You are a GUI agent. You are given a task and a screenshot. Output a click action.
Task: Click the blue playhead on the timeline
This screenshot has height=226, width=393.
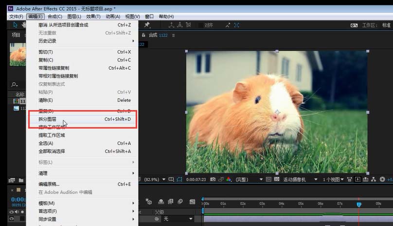tap(359, 205)
